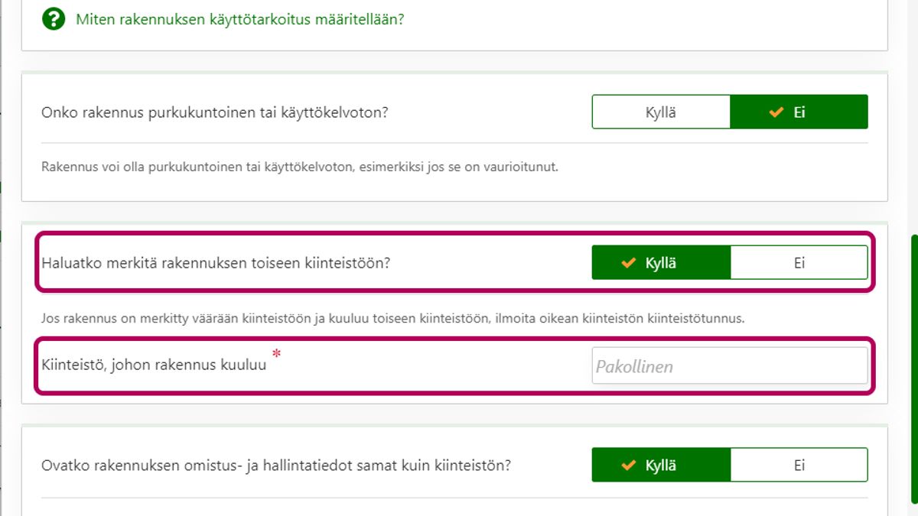Open 'Miten rakennuksen käyttötarkoitus määritellään?' link

coord(239,19)
